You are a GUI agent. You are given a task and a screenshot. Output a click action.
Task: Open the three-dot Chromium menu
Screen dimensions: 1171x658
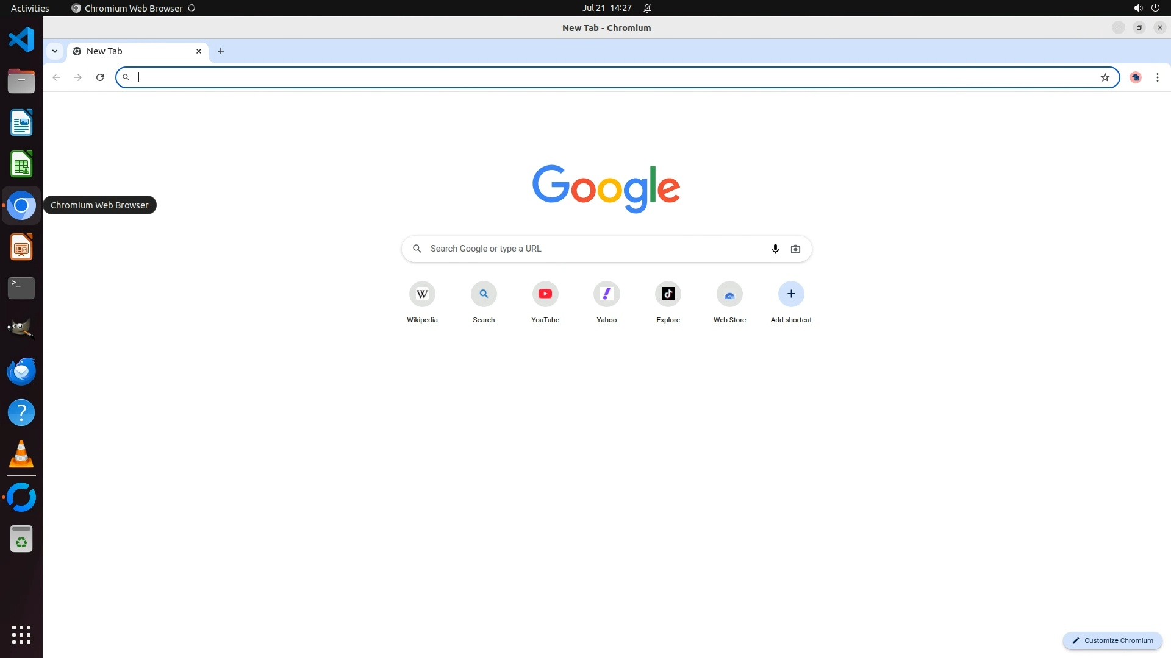click(x=1157, y=77)
